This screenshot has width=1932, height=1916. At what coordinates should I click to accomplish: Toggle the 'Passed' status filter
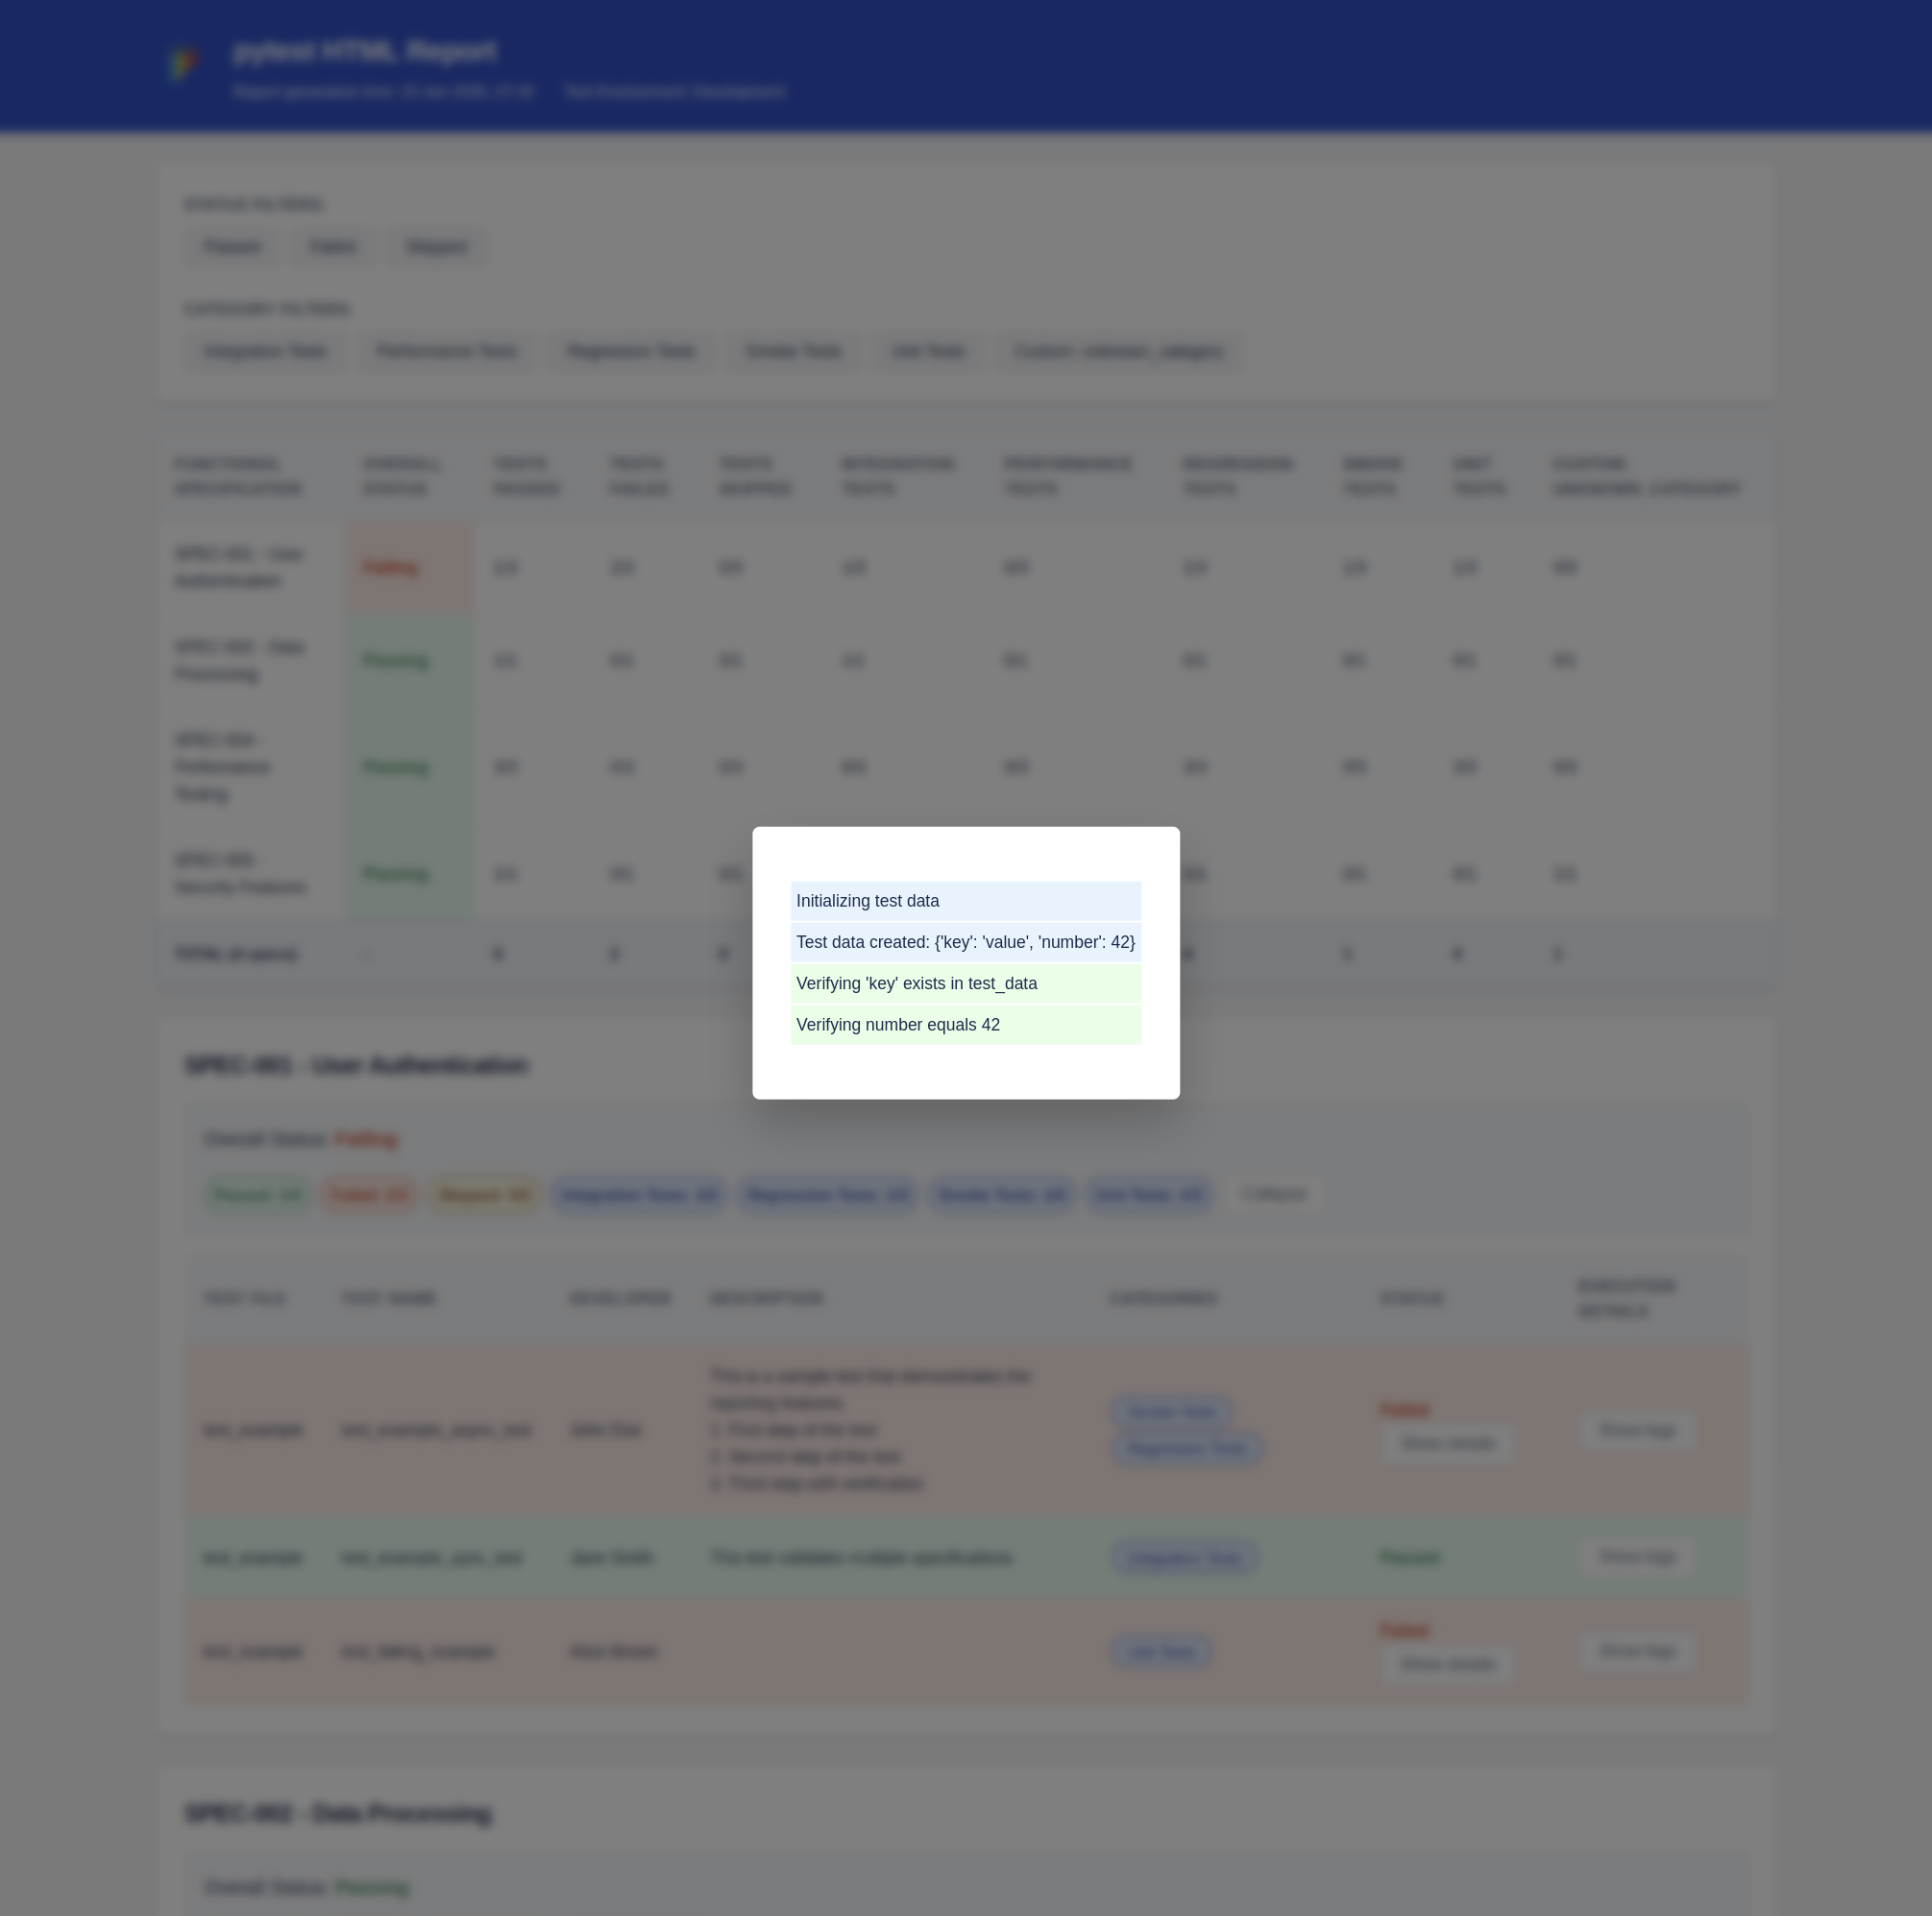coord(231,247)
